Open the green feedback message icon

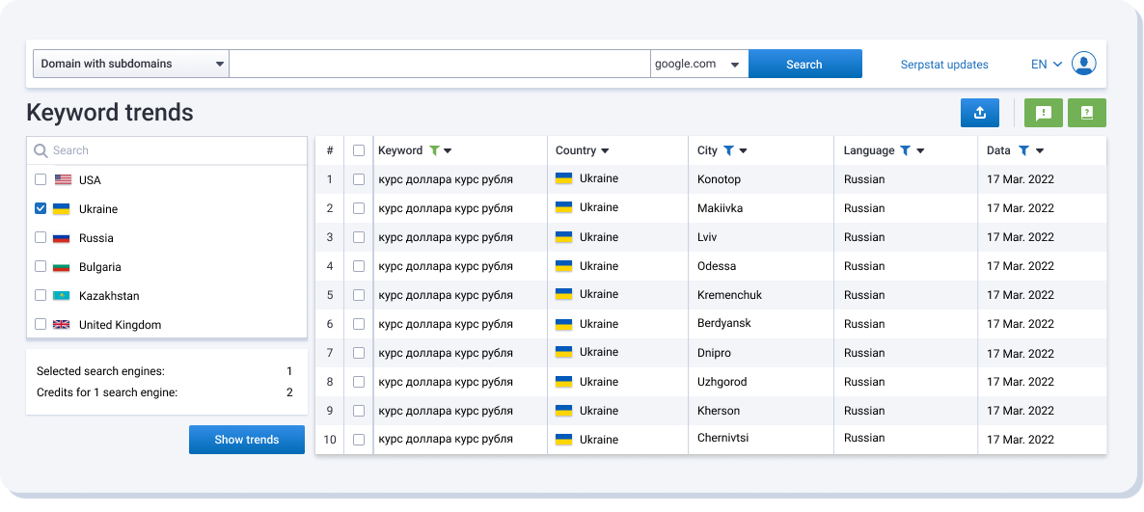(x=1043, y=113)
